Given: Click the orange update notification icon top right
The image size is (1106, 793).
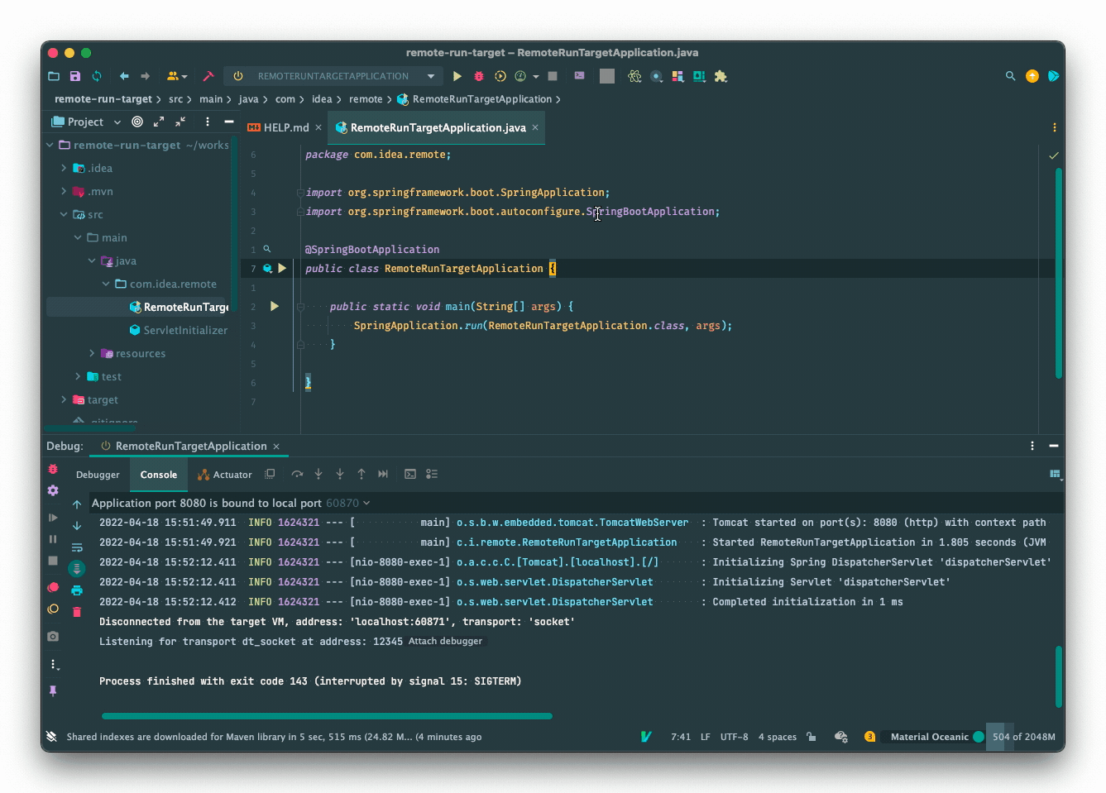Looking at the screenshot, I should 1032,76.
